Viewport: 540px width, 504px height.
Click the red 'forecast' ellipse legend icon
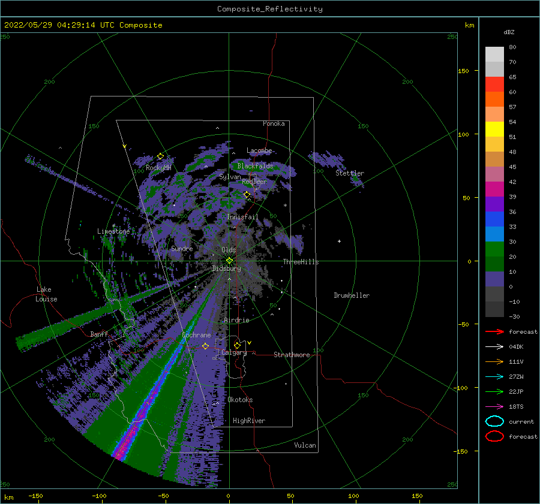(494, 436)
